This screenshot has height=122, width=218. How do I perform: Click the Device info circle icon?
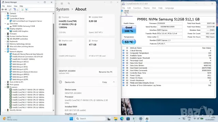click(x=60, y=82)
